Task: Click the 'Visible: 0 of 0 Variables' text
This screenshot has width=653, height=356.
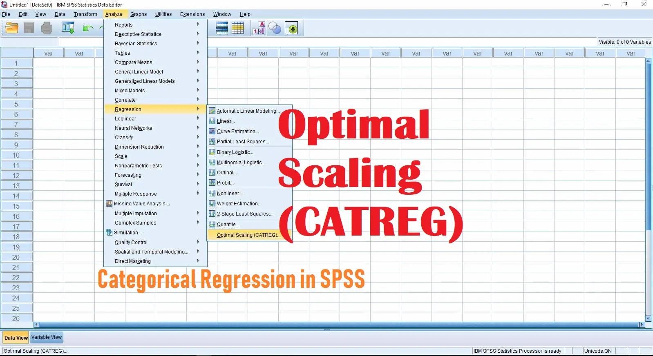Action: pos(625,42)
